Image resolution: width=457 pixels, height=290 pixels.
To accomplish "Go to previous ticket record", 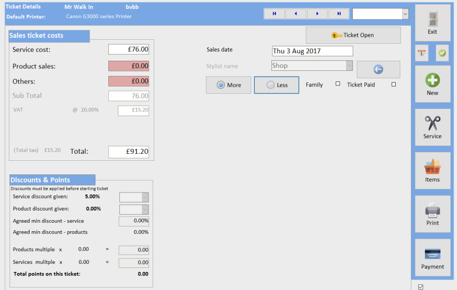I will tap(296, 14).
